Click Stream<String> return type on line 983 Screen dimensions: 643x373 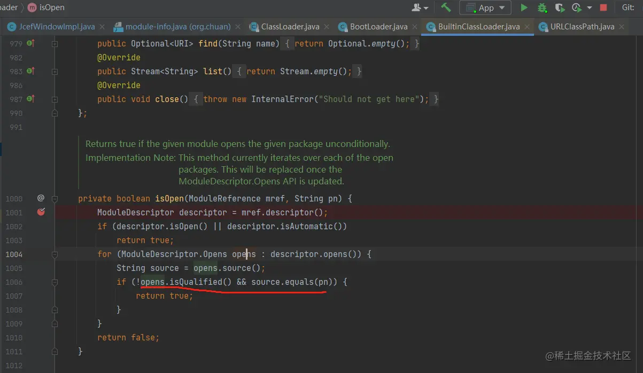coord(165,71)
